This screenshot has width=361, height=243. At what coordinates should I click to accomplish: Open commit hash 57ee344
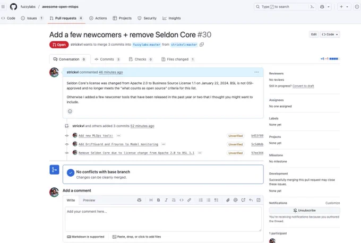click(x=257, y=153)
